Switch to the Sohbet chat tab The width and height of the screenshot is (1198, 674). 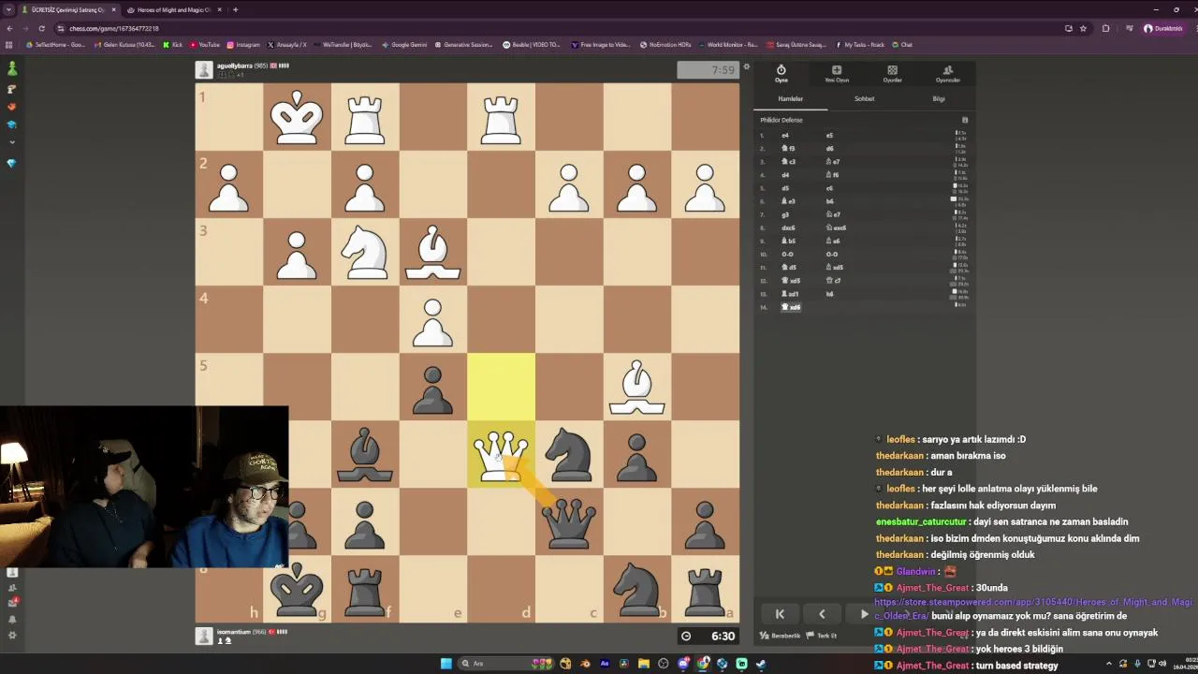[x=864, y=98]
